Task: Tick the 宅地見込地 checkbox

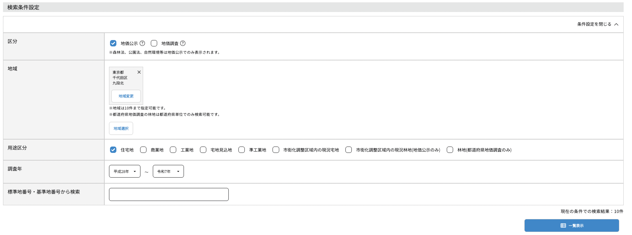Action: click(203, 150)
